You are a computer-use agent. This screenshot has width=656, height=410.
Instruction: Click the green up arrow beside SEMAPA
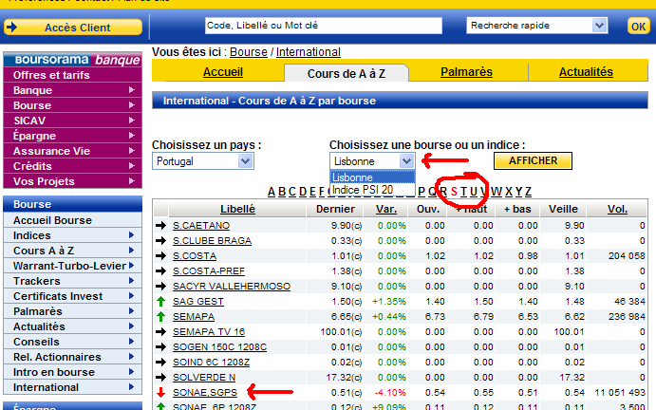[160, 317]
